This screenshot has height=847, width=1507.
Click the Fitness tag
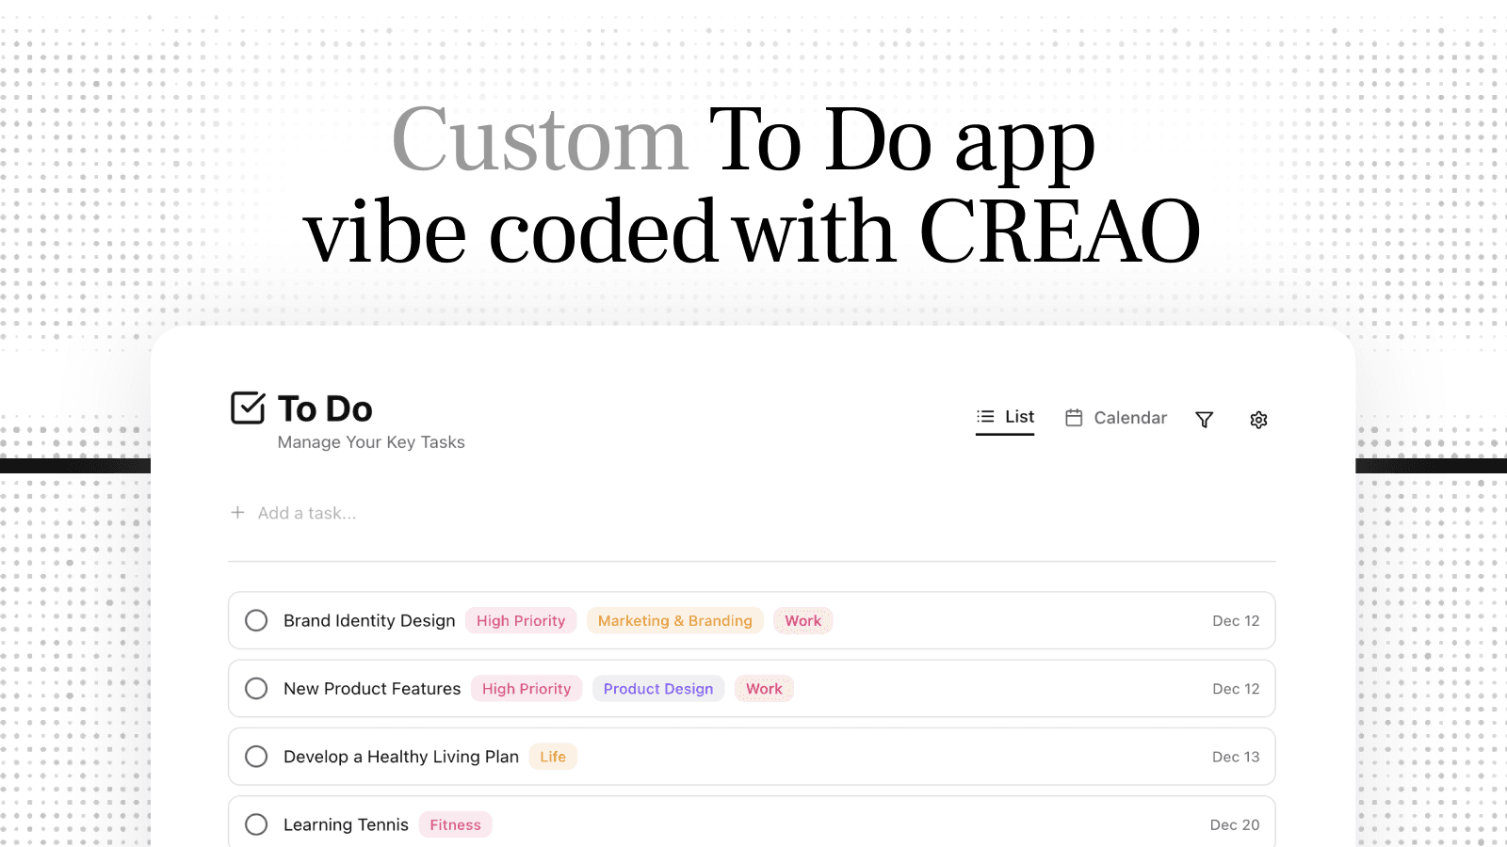tap(455, 824)
